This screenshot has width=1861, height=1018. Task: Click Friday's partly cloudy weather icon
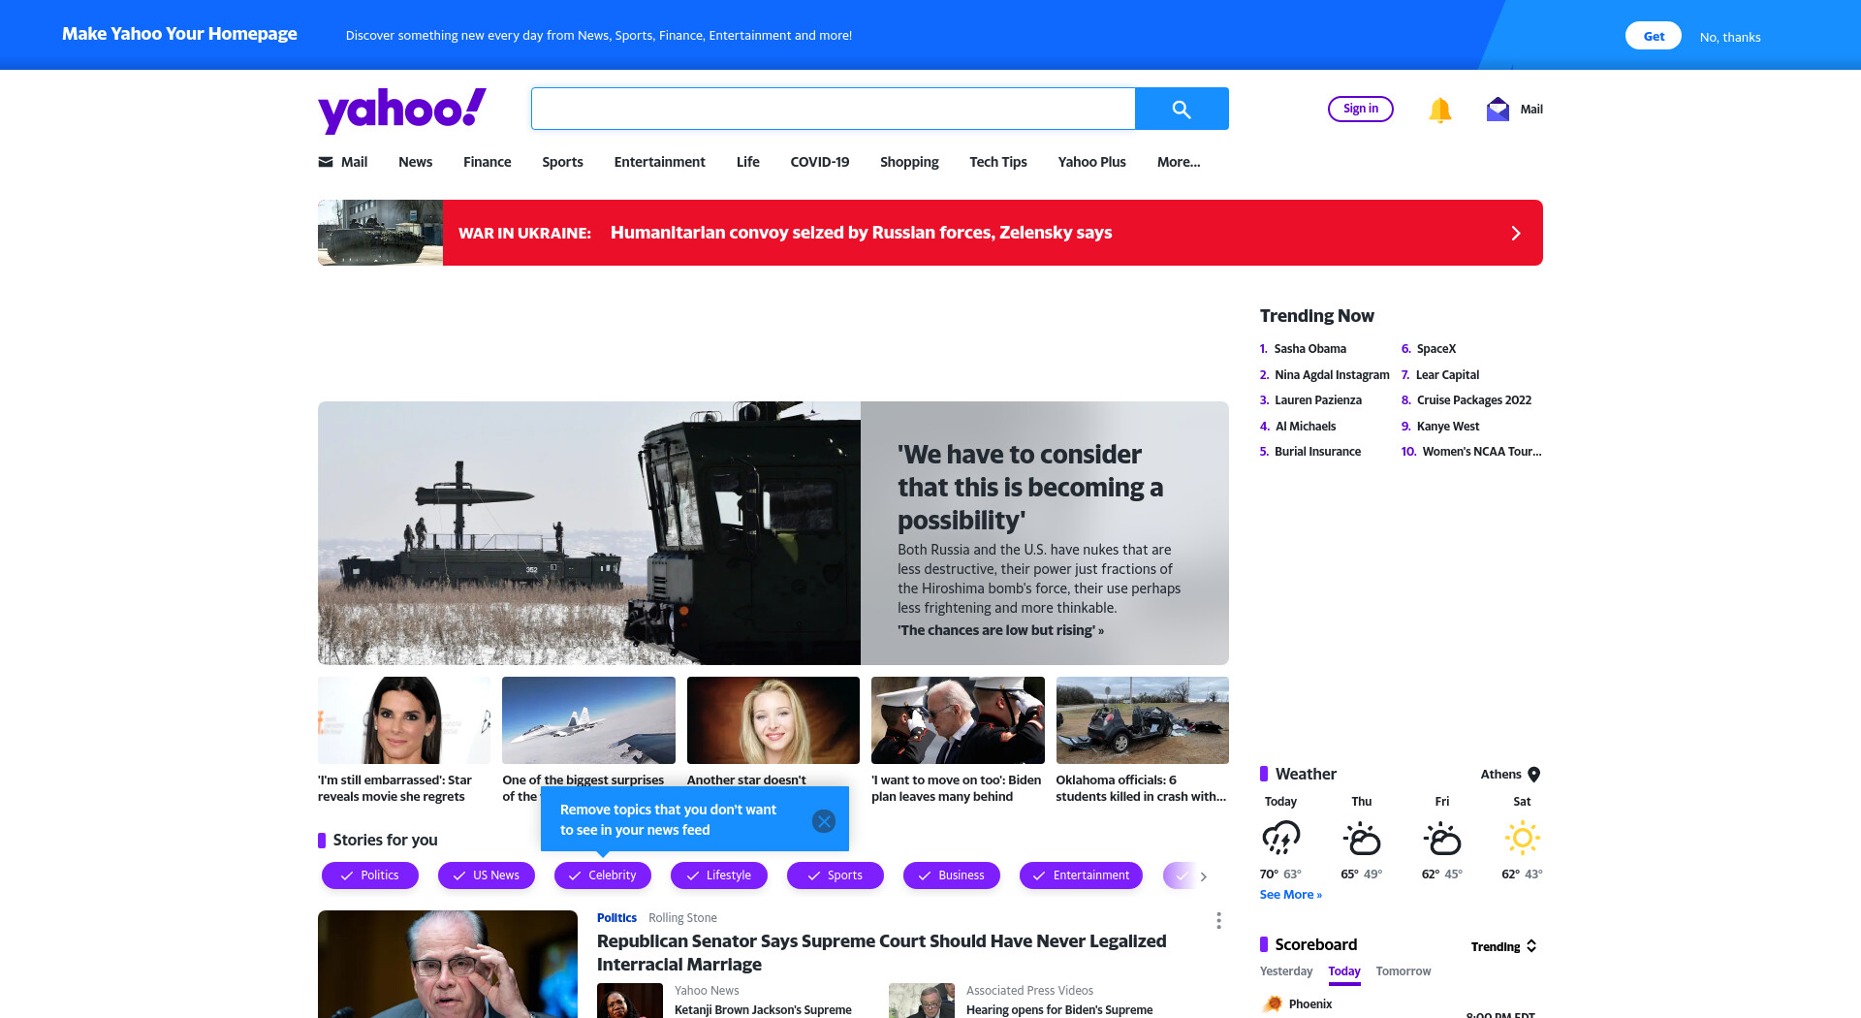coord(1442,838)
